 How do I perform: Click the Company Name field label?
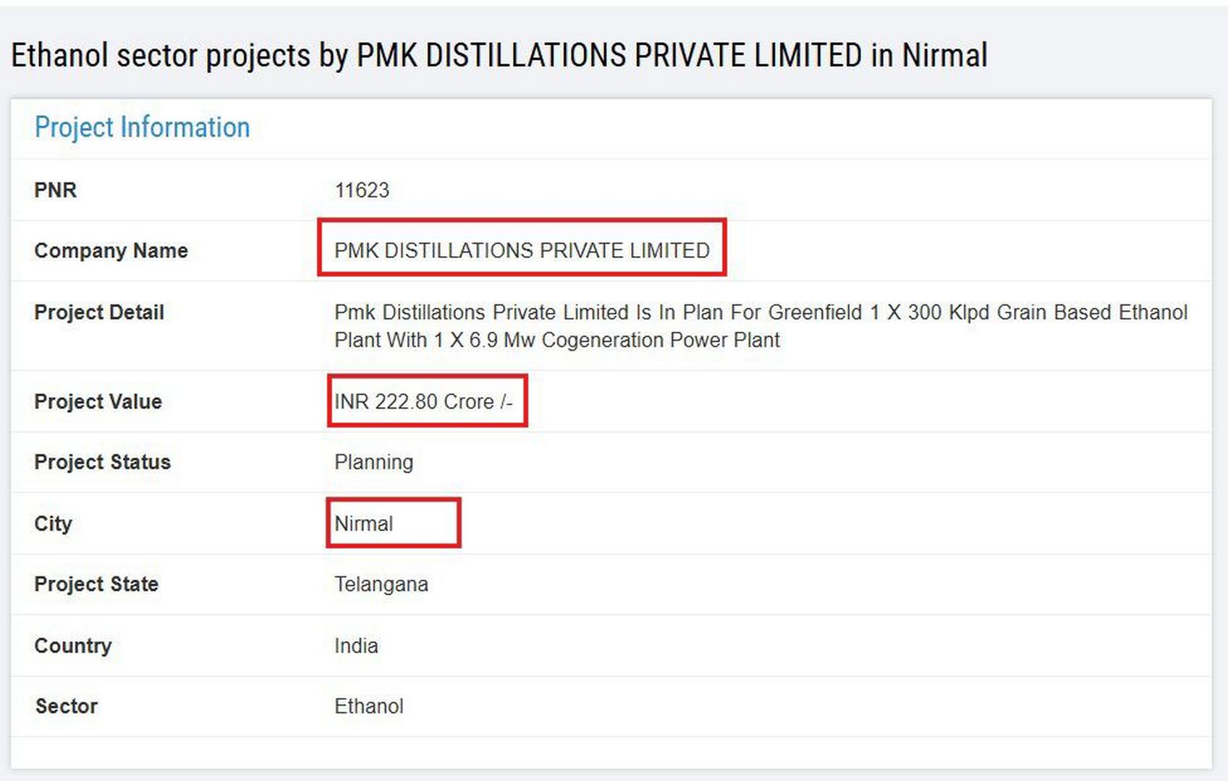[x=111, y=251]
